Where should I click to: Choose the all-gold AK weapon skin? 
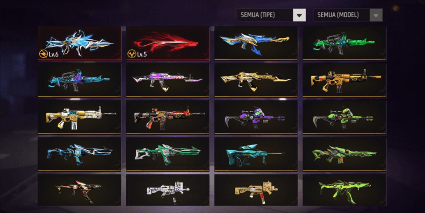pyautogui.click(x=256, y=80)
